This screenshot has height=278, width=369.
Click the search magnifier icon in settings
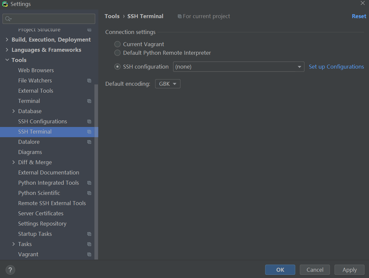8,19
